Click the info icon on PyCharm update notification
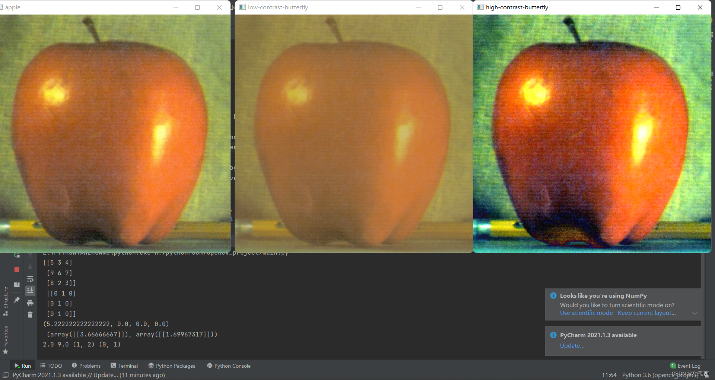Viewport: 715px width, 380px height. tap(553, 335)
